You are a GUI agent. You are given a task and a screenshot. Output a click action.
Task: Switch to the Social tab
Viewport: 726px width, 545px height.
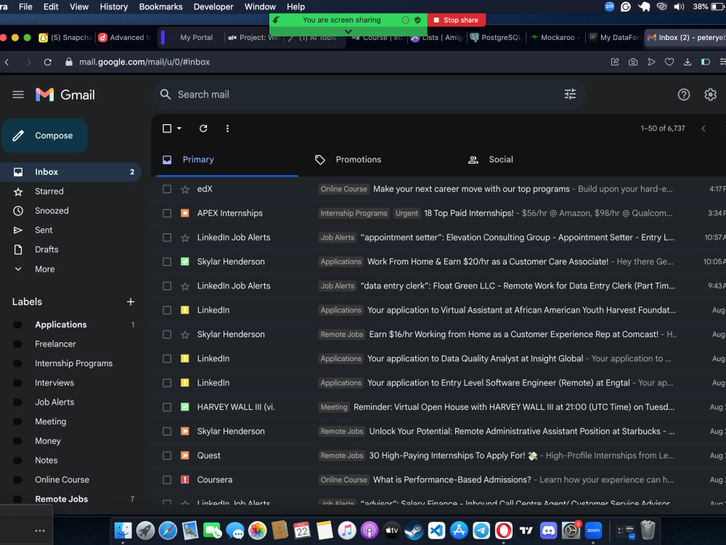[500, 159]
